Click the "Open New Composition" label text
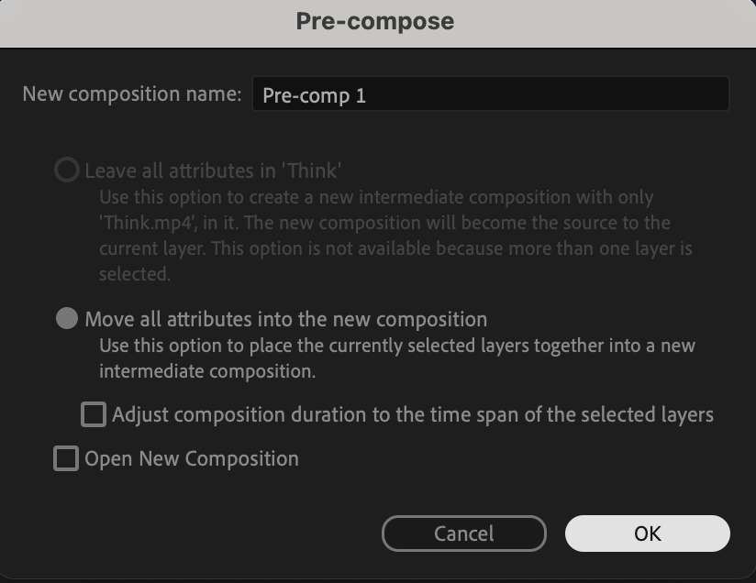 (192, 458)
